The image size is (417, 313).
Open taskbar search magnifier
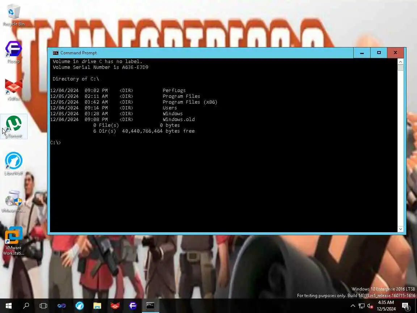pyautogui.click(x=26, y=306)
